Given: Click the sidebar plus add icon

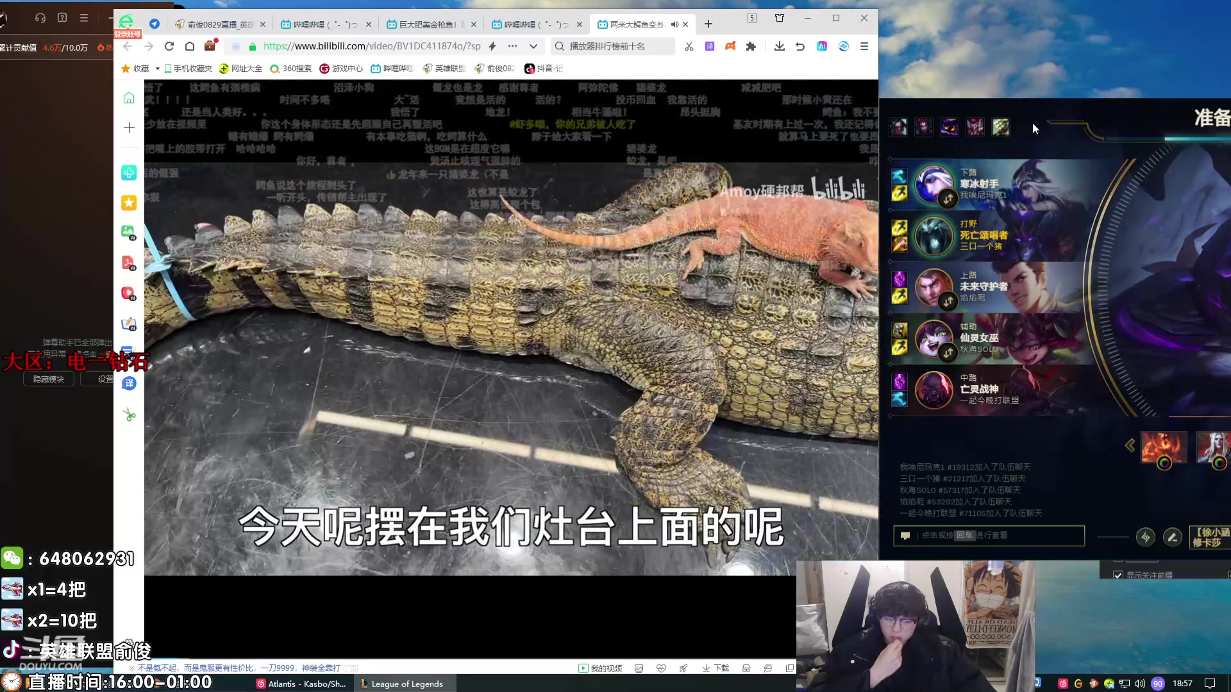Looking at the screenshot, I should [129, 128].
